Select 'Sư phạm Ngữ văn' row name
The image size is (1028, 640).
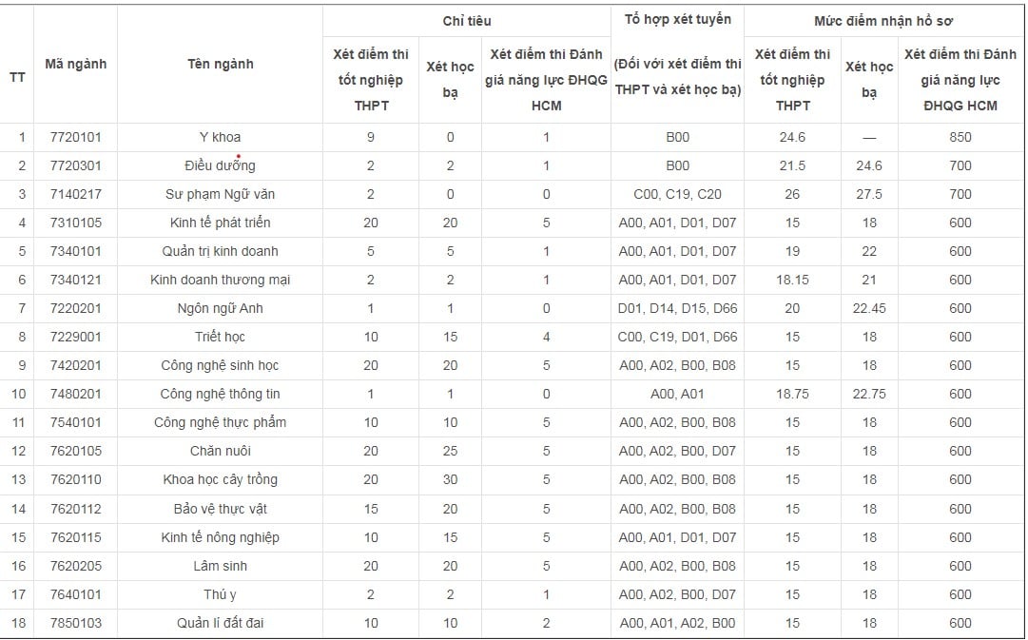(x=221, y=194)
